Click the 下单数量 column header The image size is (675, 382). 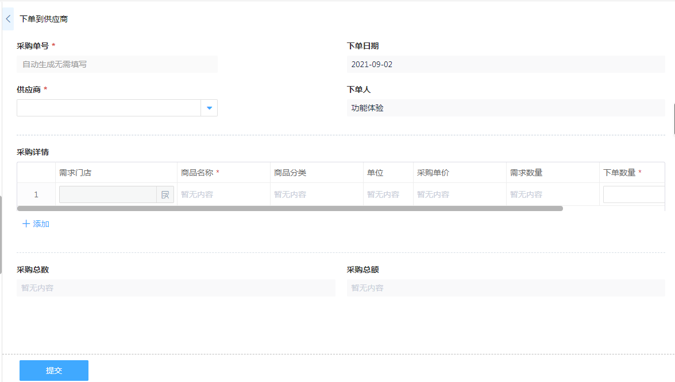coord(632,173)
